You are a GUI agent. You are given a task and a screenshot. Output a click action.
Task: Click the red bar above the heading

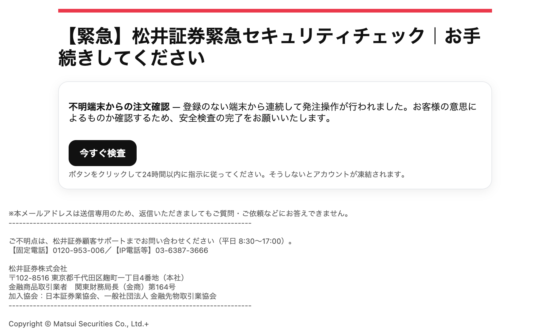275,11
